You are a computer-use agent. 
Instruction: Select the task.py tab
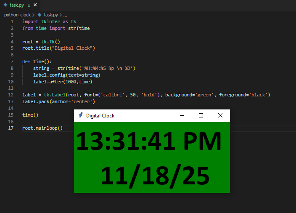click(x=20, y=5)
